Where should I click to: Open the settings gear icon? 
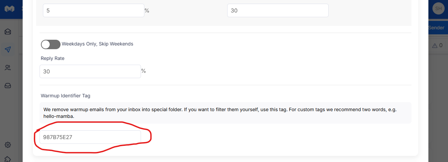click(8, 145)
